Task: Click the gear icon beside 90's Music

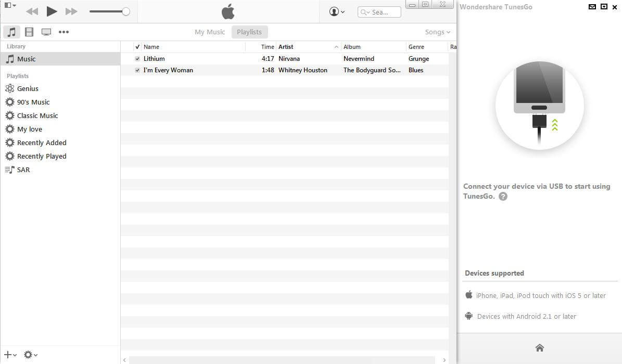Action: click(x=10, y=102)
